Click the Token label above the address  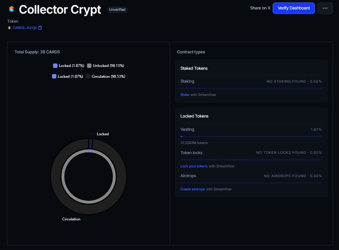(x=13, y=21)
